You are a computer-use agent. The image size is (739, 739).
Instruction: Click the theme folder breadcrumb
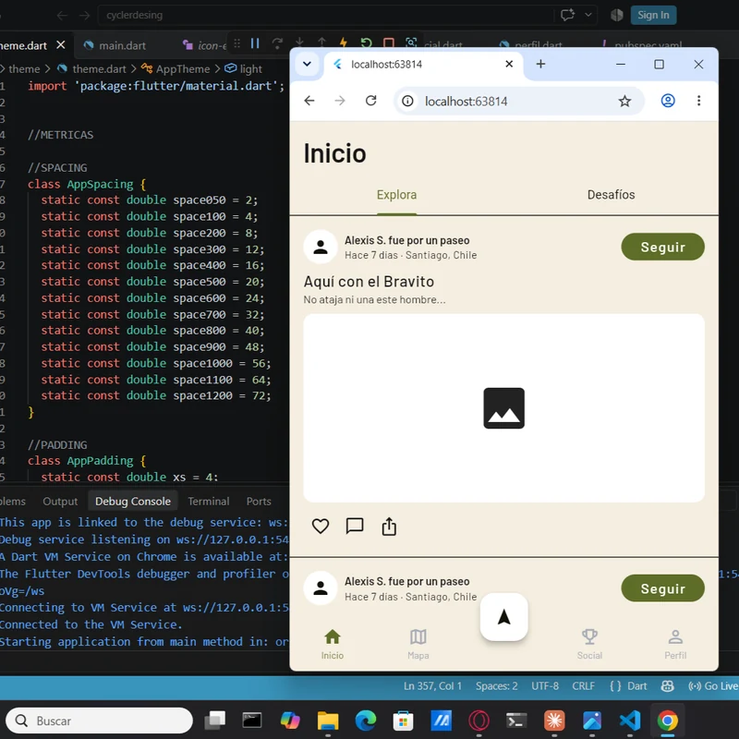(24, 68)
